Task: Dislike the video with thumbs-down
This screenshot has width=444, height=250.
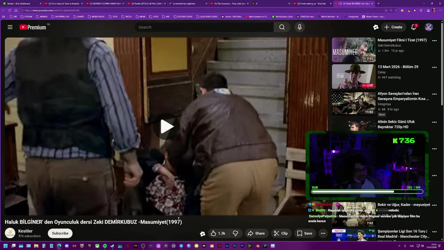Action: pyautogui.click(x=235, y=233)
